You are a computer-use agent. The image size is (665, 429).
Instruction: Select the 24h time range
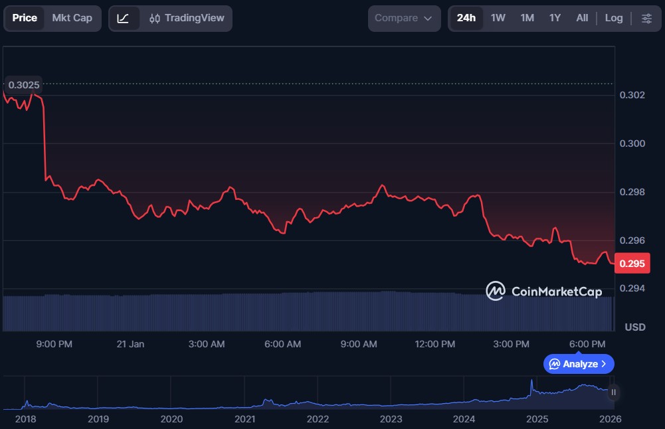pyautogui.click(x=466, y=18)
